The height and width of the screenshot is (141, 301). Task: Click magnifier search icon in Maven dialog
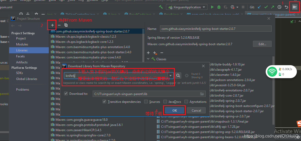(178, 76)
